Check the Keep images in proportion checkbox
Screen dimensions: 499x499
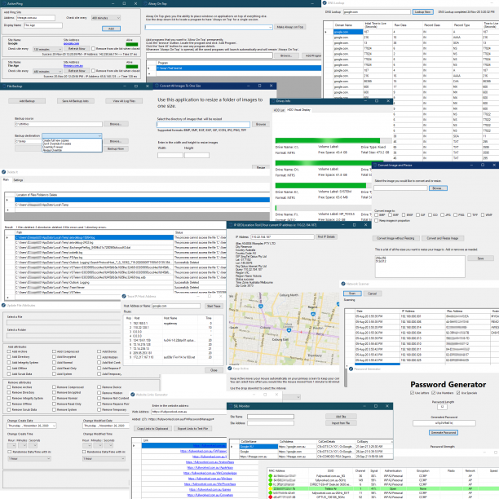377,220
